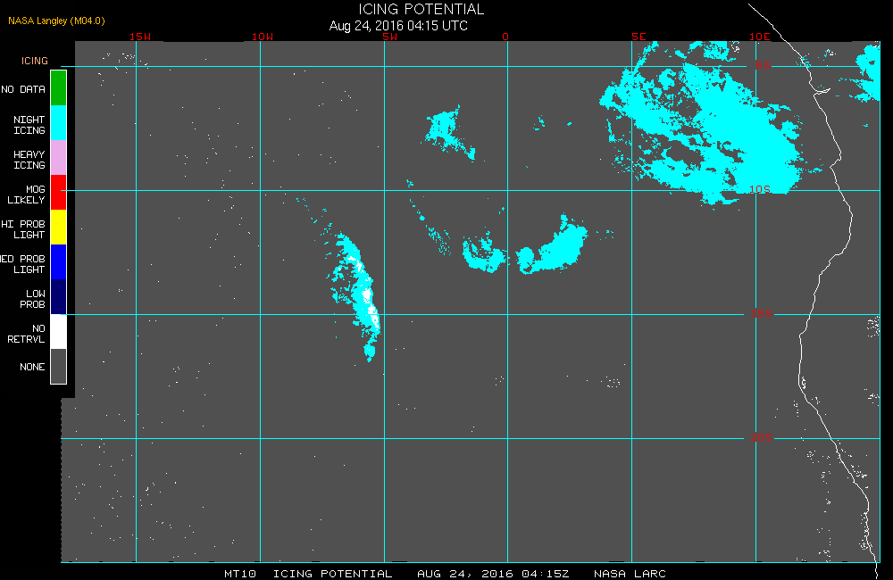Click the NASA Langley (M04.0) label
The height and width of the screenshot is (580, 893).
pos(56,21)
